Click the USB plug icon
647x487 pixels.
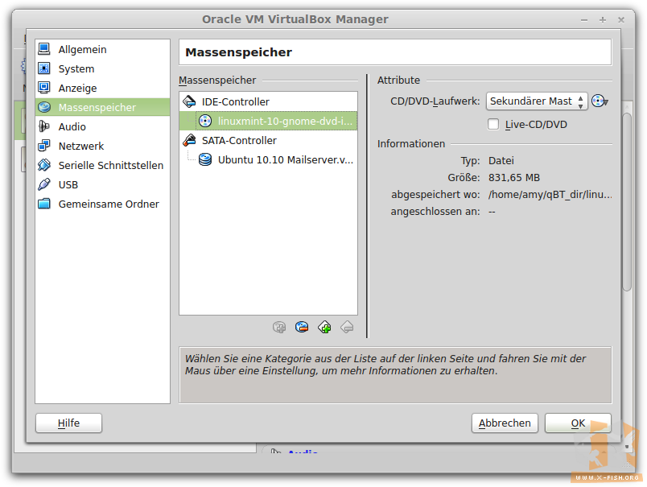pyautogui.click(x=44, y=184)
